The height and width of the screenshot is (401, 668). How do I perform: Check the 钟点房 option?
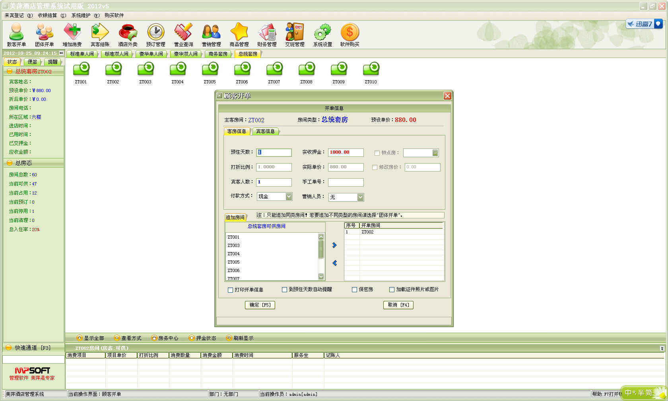coord(377,153)
